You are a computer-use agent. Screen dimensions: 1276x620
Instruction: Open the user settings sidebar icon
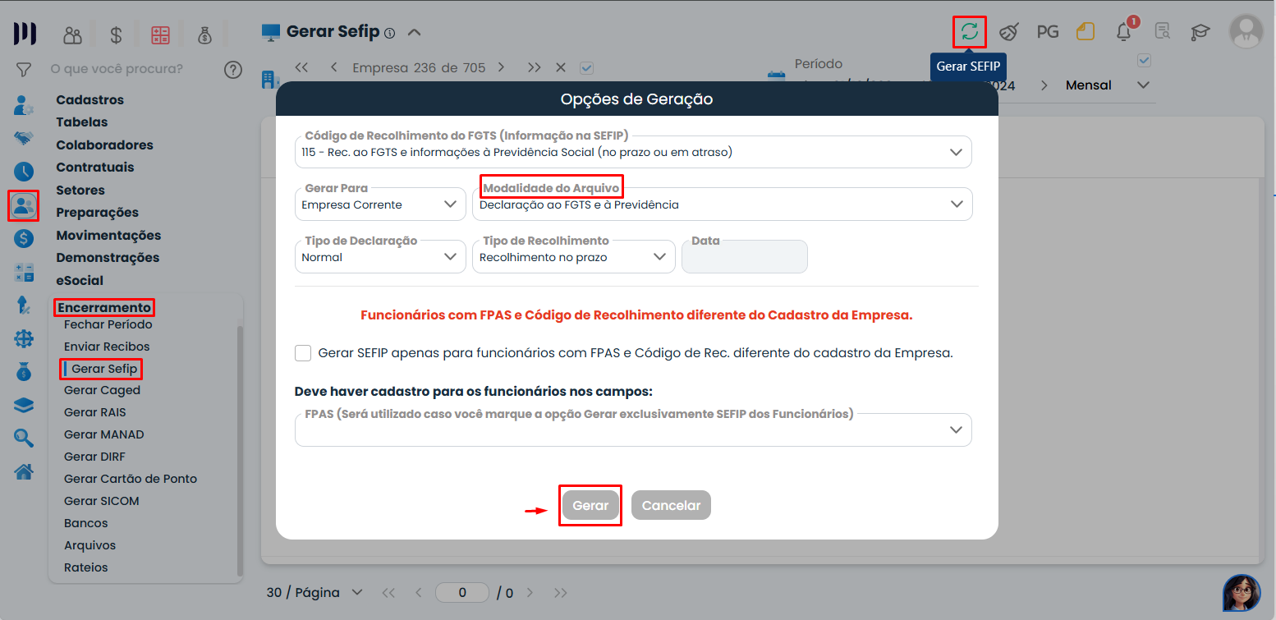[x=24, y=105]
